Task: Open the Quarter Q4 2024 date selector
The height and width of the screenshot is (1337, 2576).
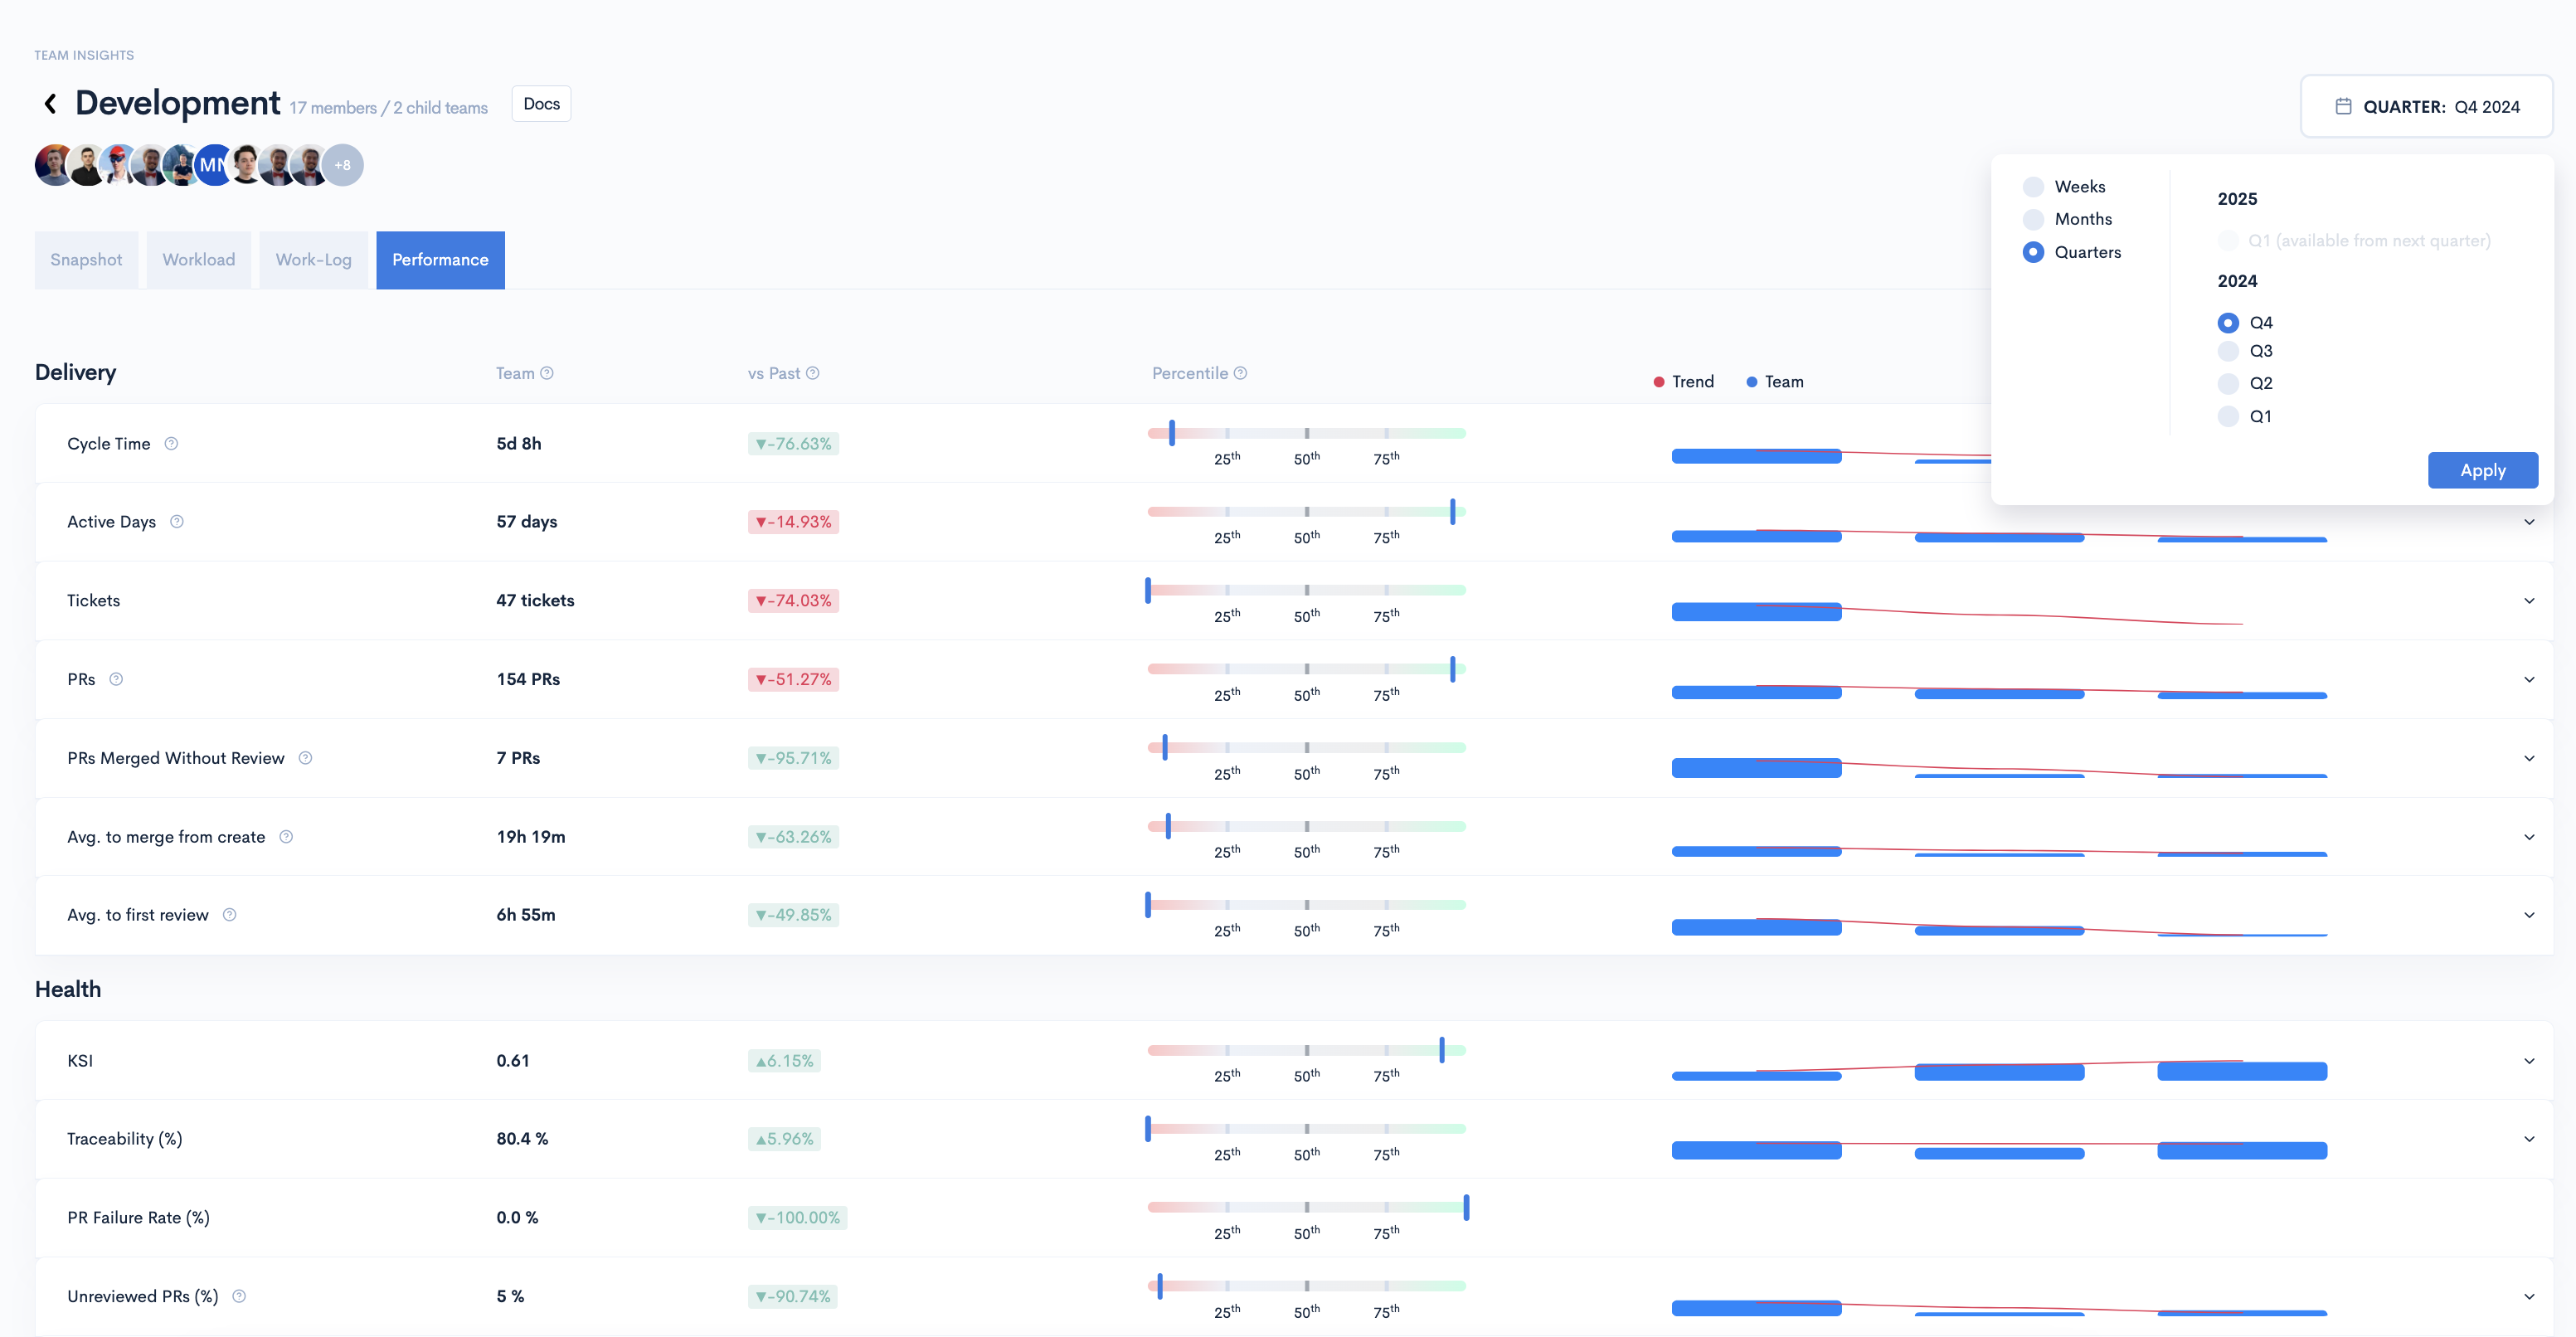Action: click(2426, 107)
